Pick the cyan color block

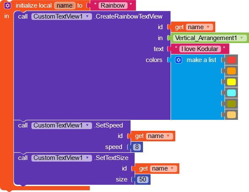[231, 93]
